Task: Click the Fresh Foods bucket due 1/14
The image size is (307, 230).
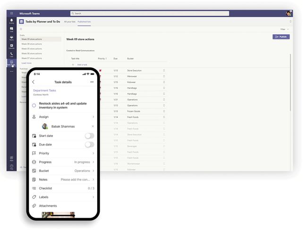Action: coord(133,117)
